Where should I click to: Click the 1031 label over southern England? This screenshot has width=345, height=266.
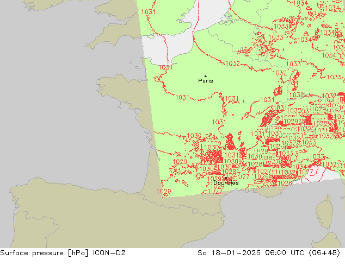point(149,12)
